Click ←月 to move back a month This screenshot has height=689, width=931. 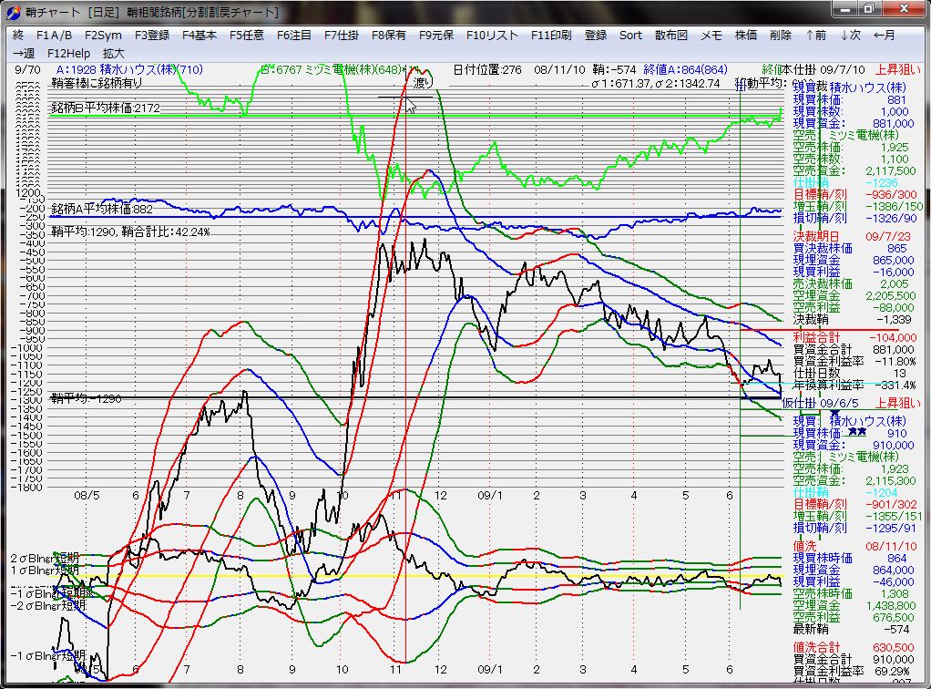[885, 35]
